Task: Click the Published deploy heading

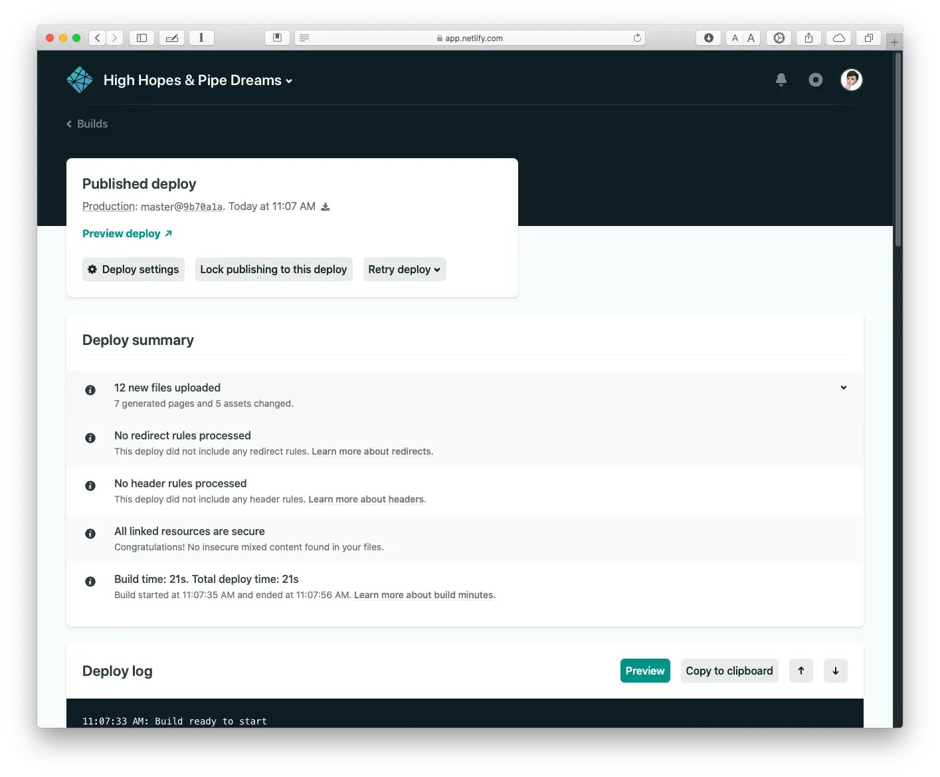Action: pyautogui.click(x=140, y=184)
